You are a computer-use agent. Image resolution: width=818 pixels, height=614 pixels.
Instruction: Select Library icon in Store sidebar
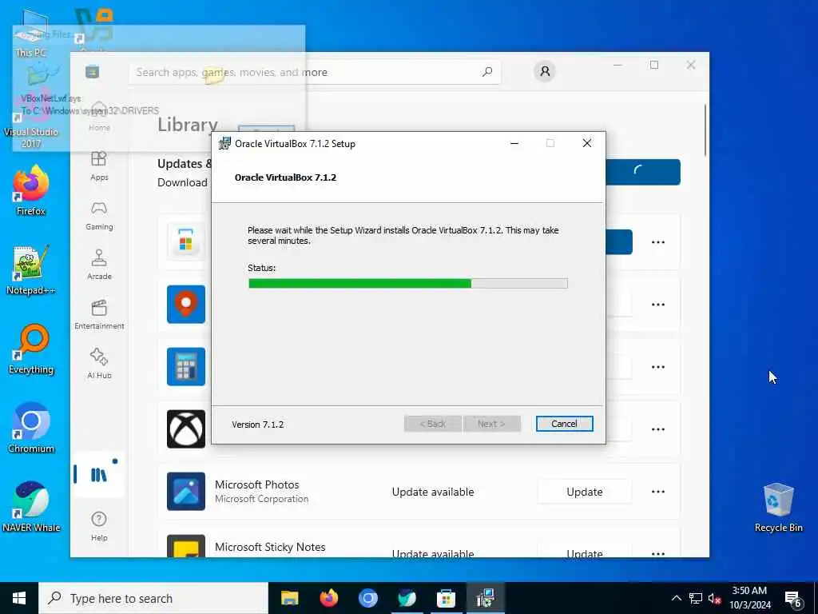tap(99, 475)
